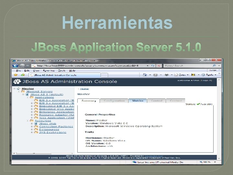233x175 pixels.
Task: Click the empty New Tab button
Action: click(105, 75)
